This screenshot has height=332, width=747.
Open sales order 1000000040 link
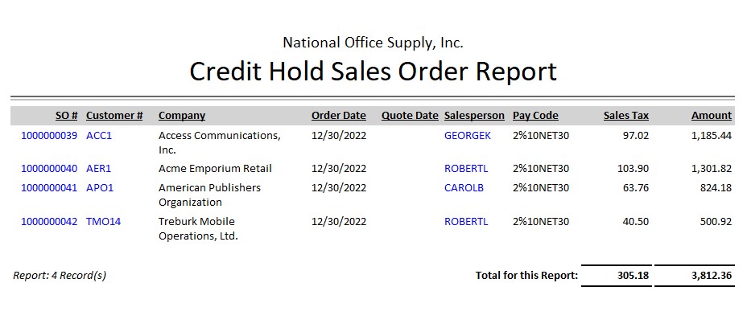pos(49,169)
